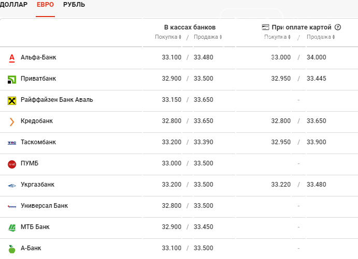Switch to the ДОЛЛАР tab
The height and width of the screenshot is (259, 358).
coord(13,5)
